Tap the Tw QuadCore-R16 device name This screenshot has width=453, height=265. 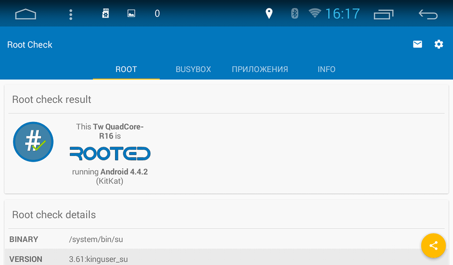118,131
